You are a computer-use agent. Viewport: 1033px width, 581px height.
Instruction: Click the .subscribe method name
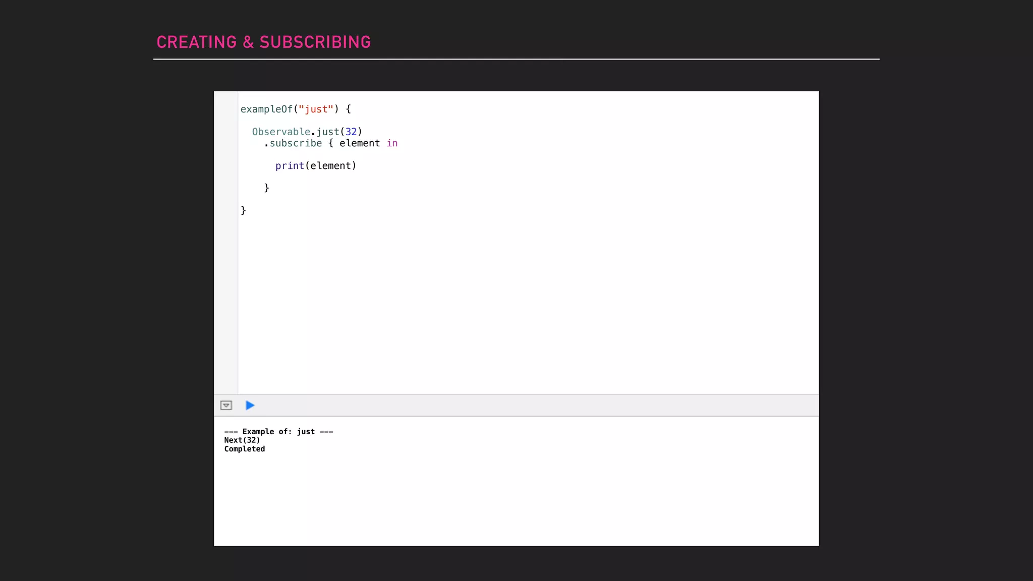tap(296, 143)
